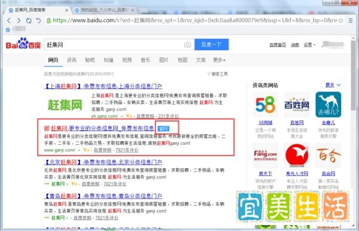
Task: Open 搜索工具 filter options
Action: pyautogui.click(x=218, y=74)
